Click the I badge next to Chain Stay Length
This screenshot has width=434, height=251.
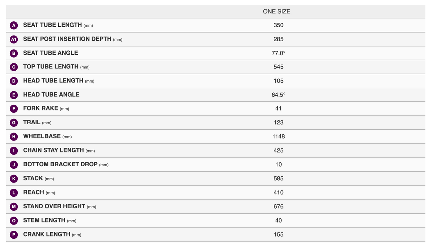14,151
